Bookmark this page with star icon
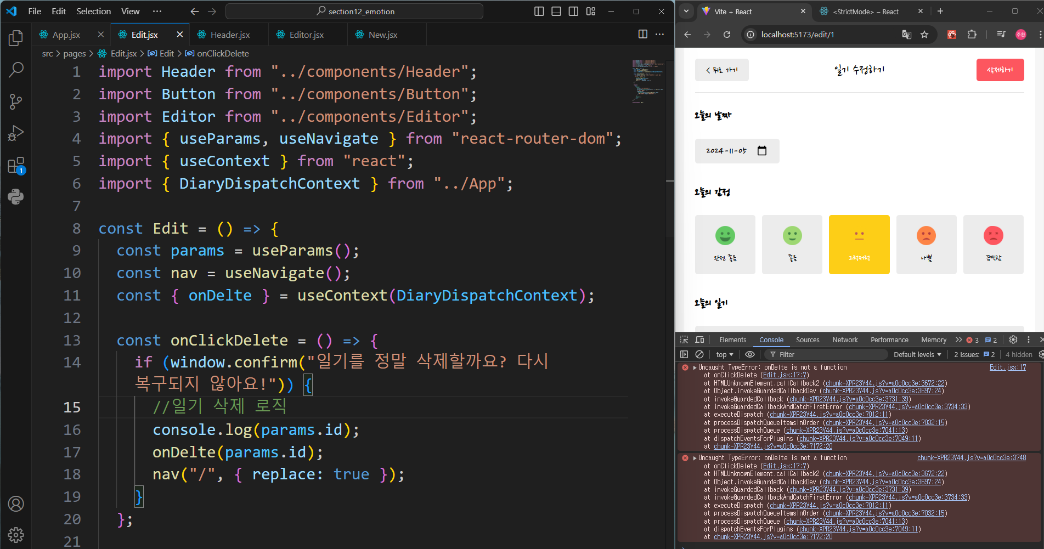Viewport: 1044px width, 549px height. pos(924,35)
